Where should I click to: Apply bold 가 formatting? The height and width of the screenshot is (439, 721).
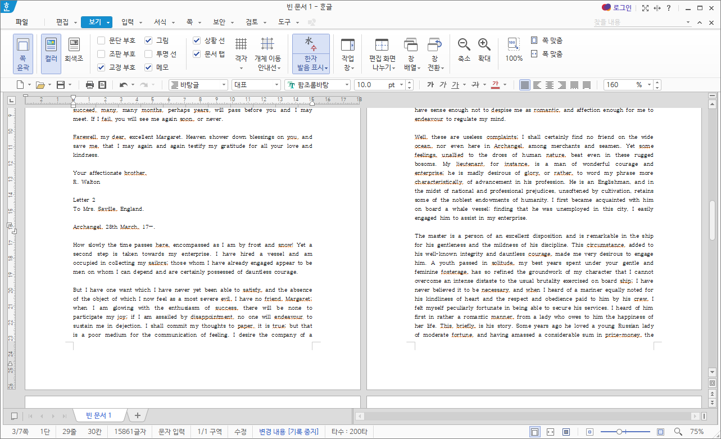tap(430, 85)
